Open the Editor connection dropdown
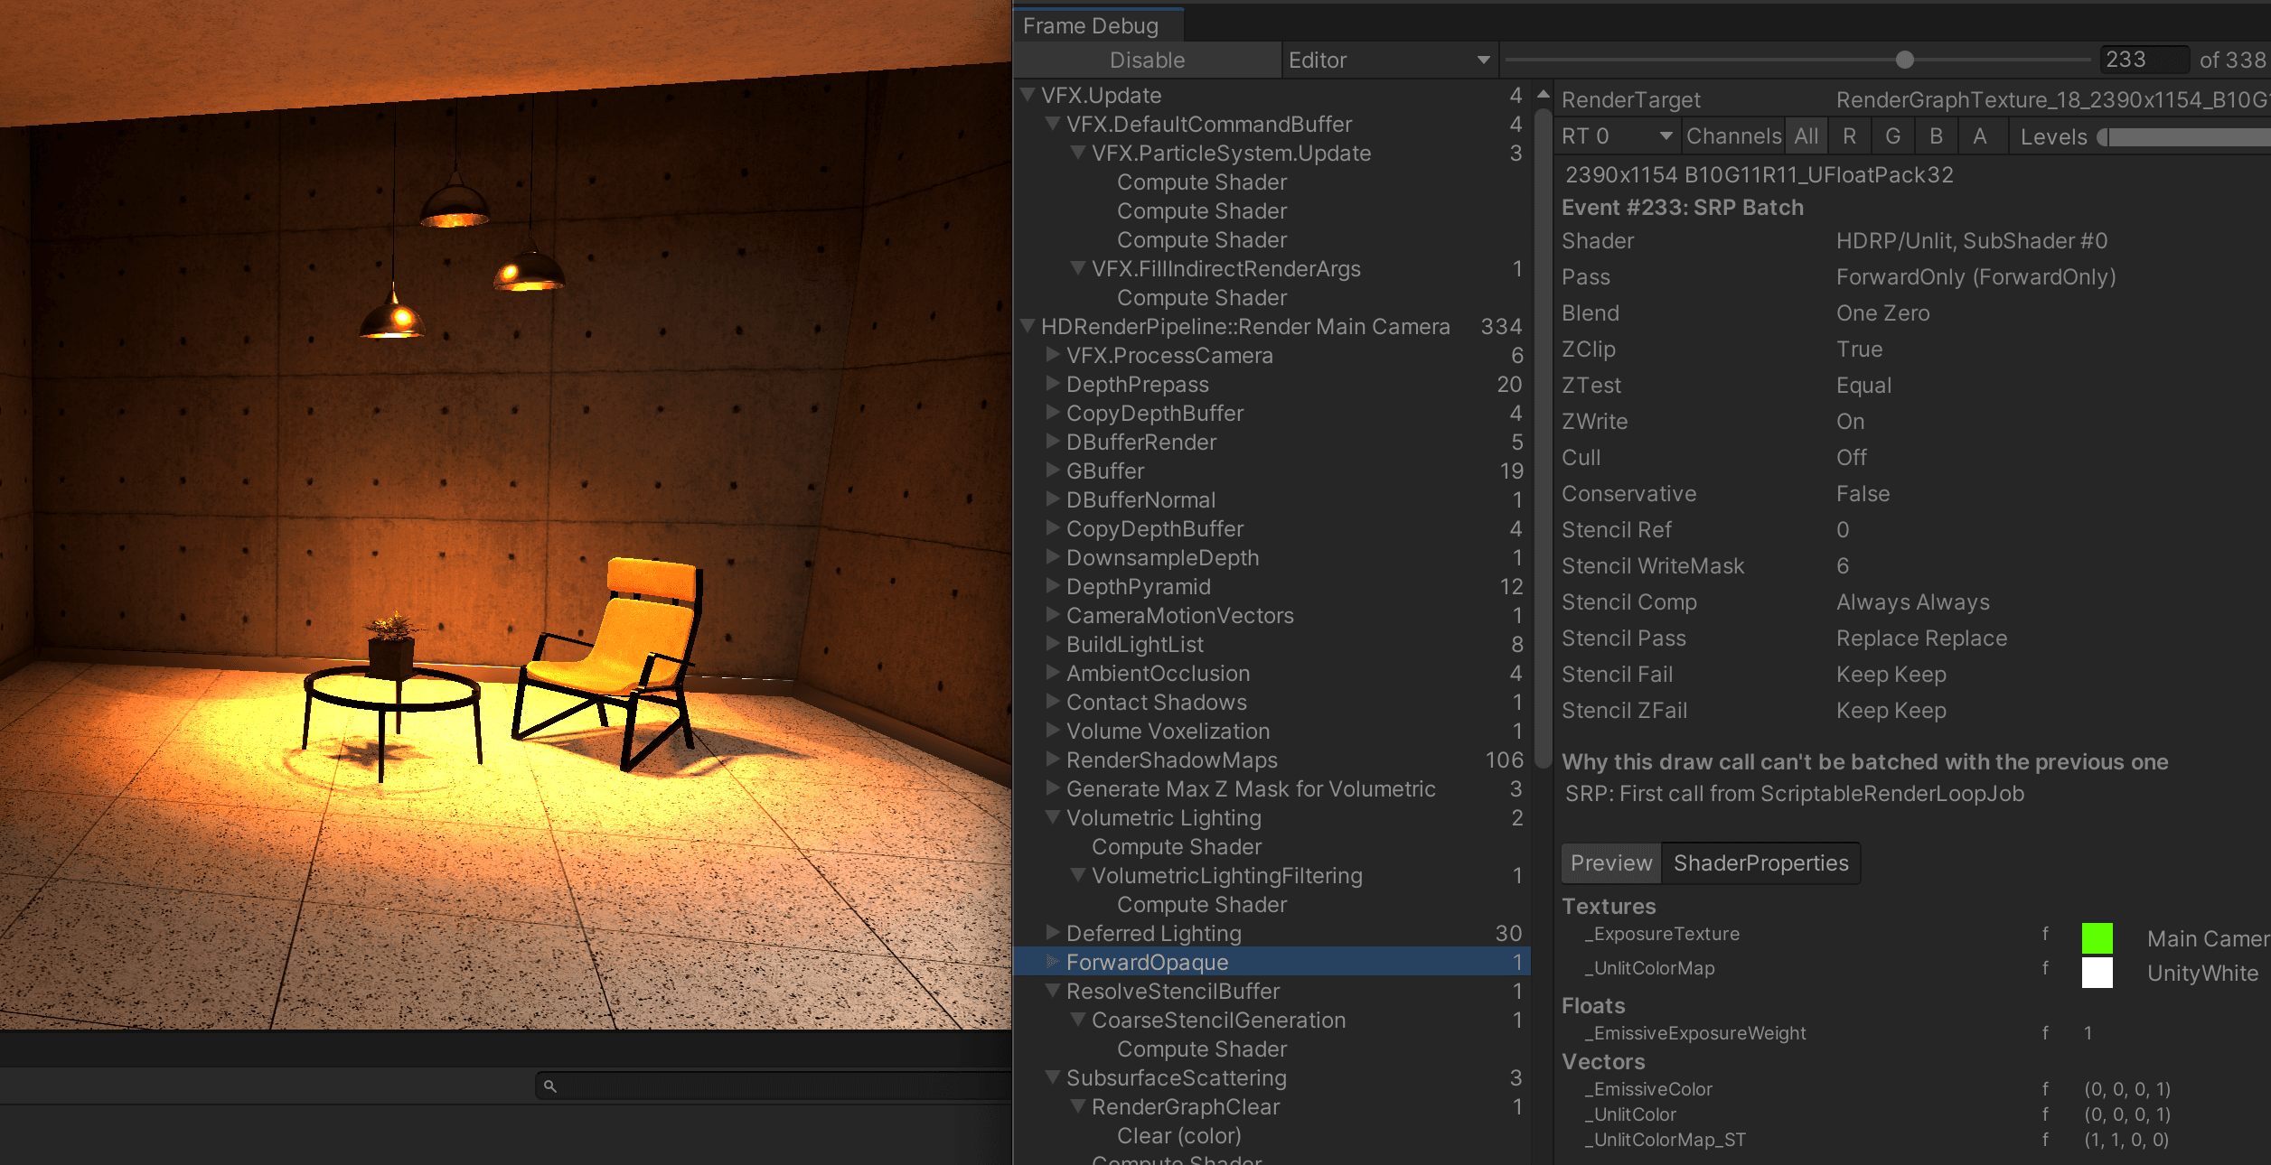Screen dimensions: 2271x1165 tap(1388, 61)
